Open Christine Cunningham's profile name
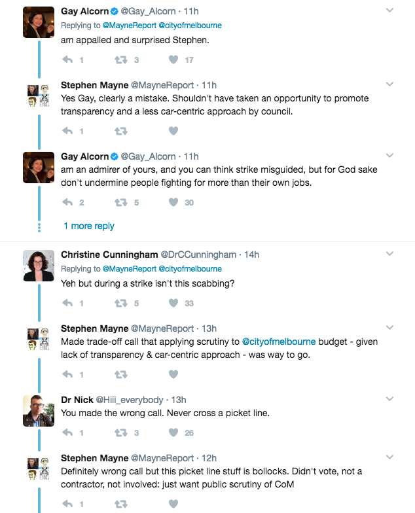Screen dimensions: 415x513 (x=109, y=254)
